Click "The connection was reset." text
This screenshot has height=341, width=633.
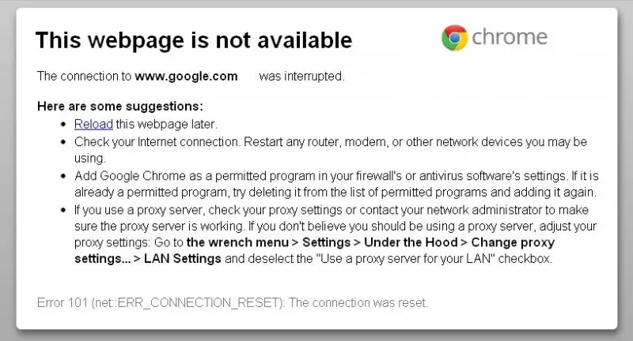point(362,303)
